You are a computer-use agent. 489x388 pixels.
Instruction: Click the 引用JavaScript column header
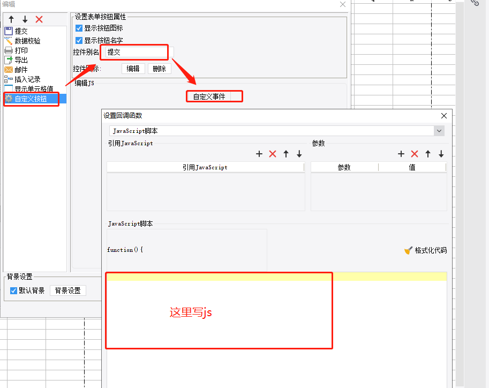(x=205, y=167)
